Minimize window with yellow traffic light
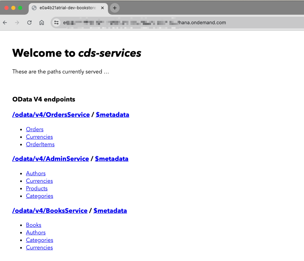The image size is (304, 261). click(13, 8)
